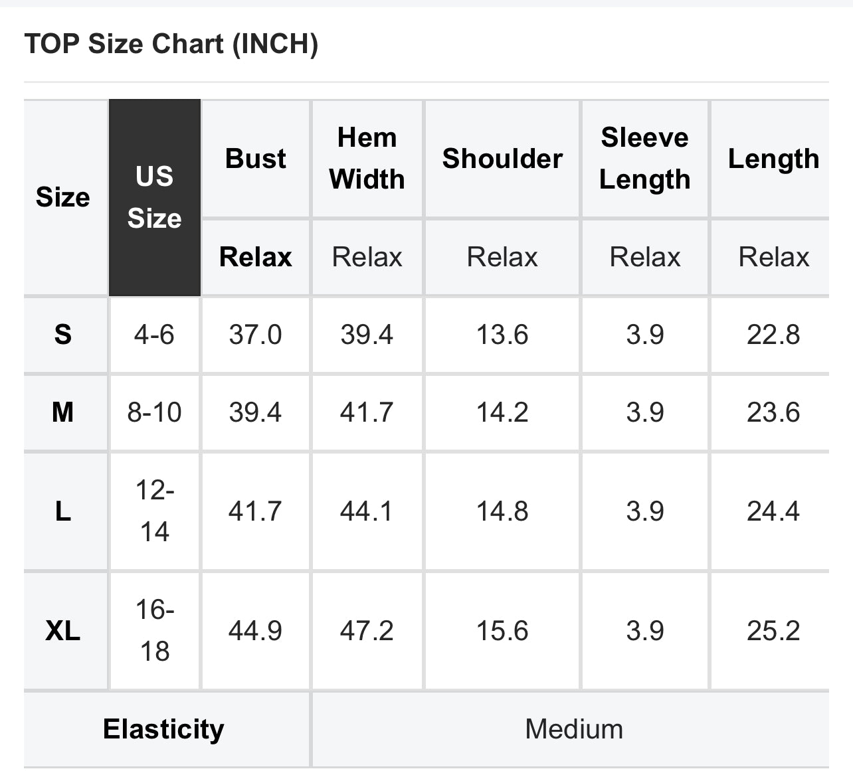Click the M size row label
The height and width of the screenshot is (771, 853).
coord(63,412)
